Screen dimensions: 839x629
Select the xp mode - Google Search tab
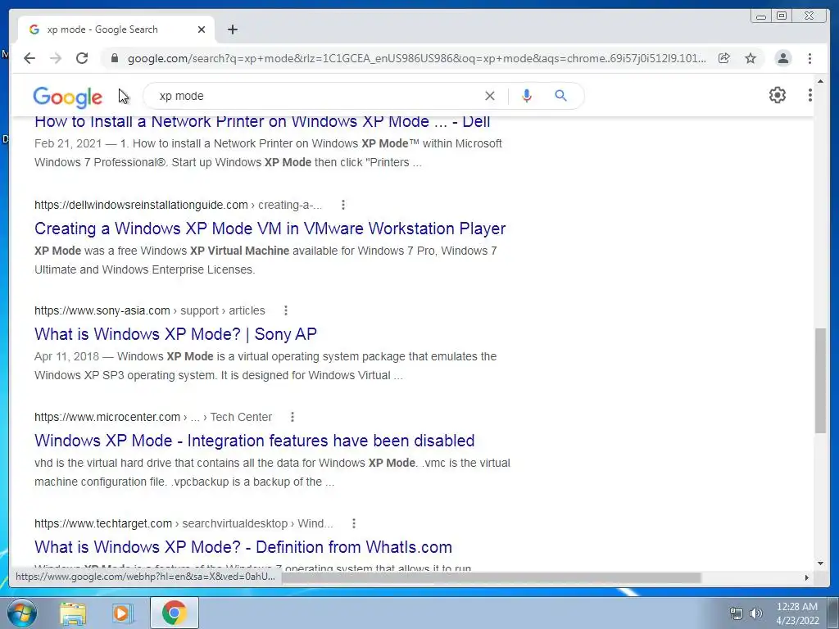pyautogui.click(x=116, y=29)
